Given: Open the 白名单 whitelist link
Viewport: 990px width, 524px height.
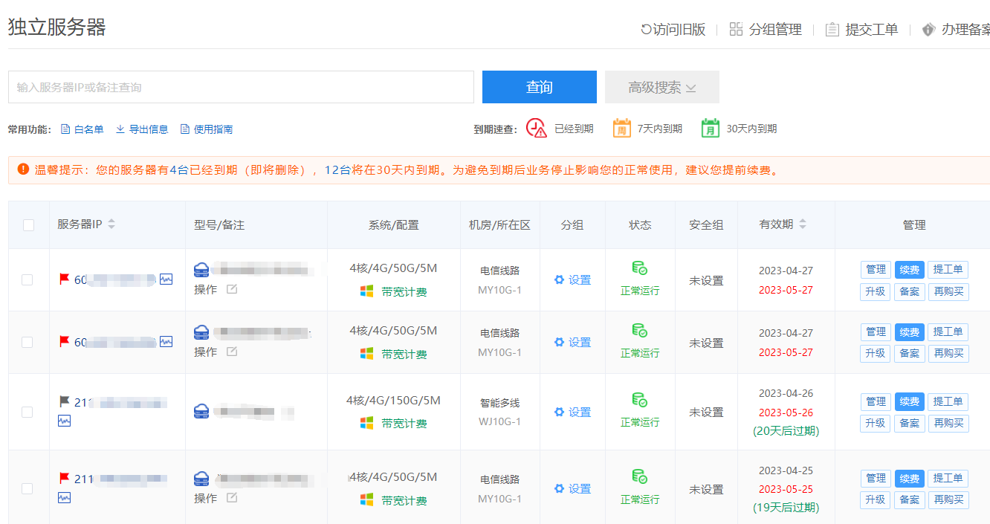Looking at the screenshot, I should coord(82,129).
